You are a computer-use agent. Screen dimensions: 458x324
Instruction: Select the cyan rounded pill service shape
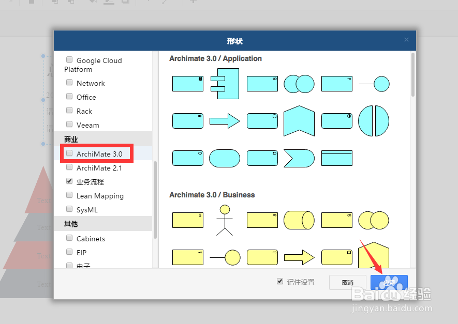tap(225, 158)
